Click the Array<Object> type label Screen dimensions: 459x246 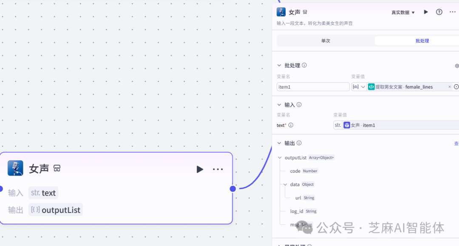[321, 157]
